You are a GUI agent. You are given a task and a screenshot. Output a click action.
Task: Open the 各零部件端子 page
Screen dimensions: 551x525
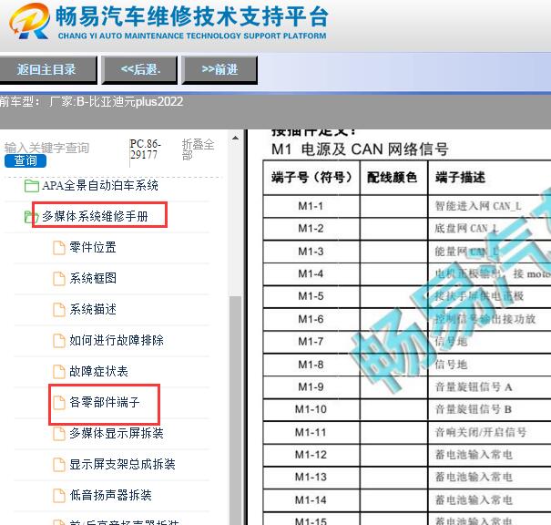[105, 402]
